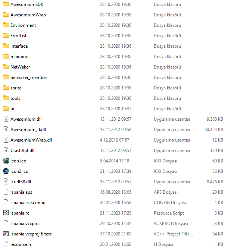Click the date 28.10.2020 19:37
231x247 pixels.
click(116, 109)
